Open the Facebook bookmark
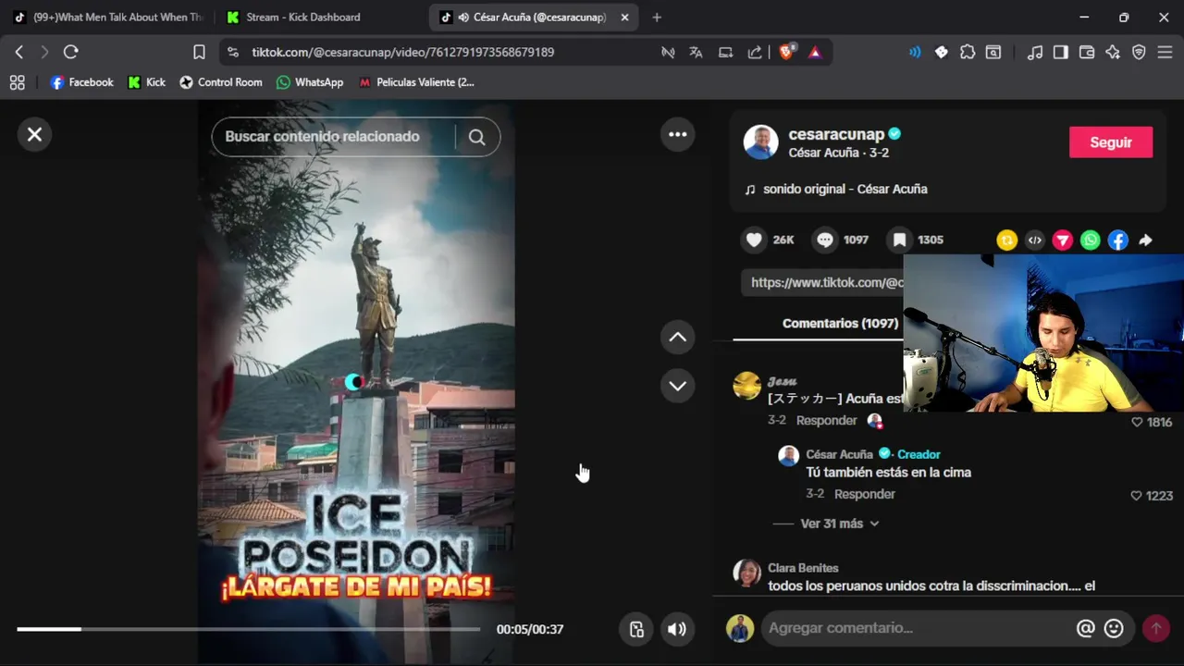Viewport: 1184px width, 666px height. click(x=82, y=82)
